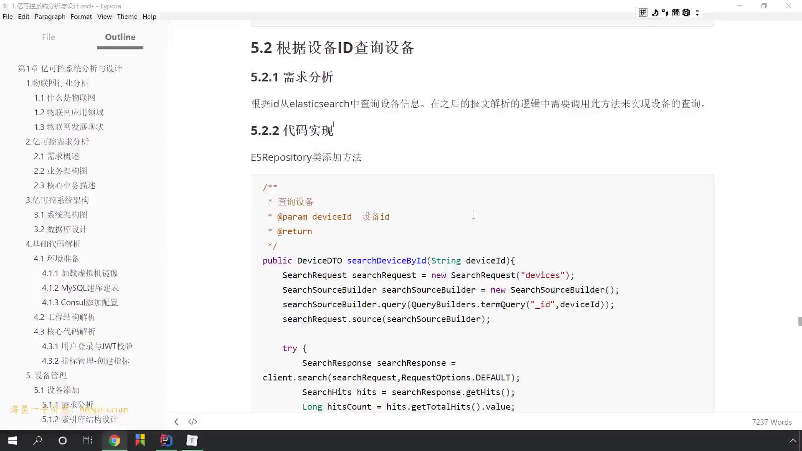This screenshot has width=802, height=451.
Task: Open the Help menu
Action: tap(149, 16)
